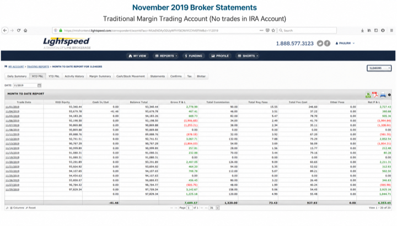Click the browser forward arrow
Image resolution: width=397 pixels, height=226 pixels.
point(12,30)
